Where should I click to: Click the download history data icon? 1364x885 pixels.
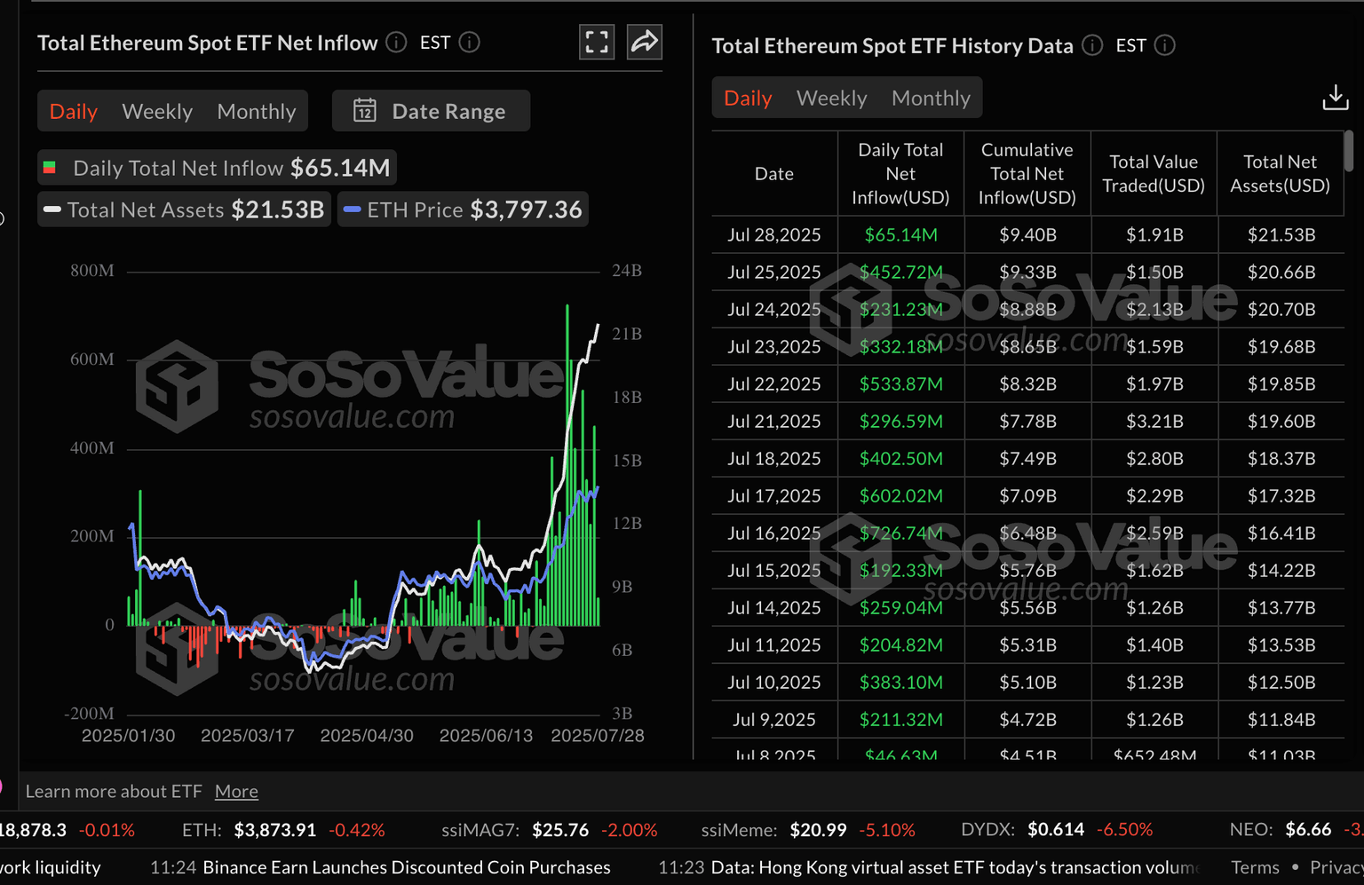(1335, 98)
